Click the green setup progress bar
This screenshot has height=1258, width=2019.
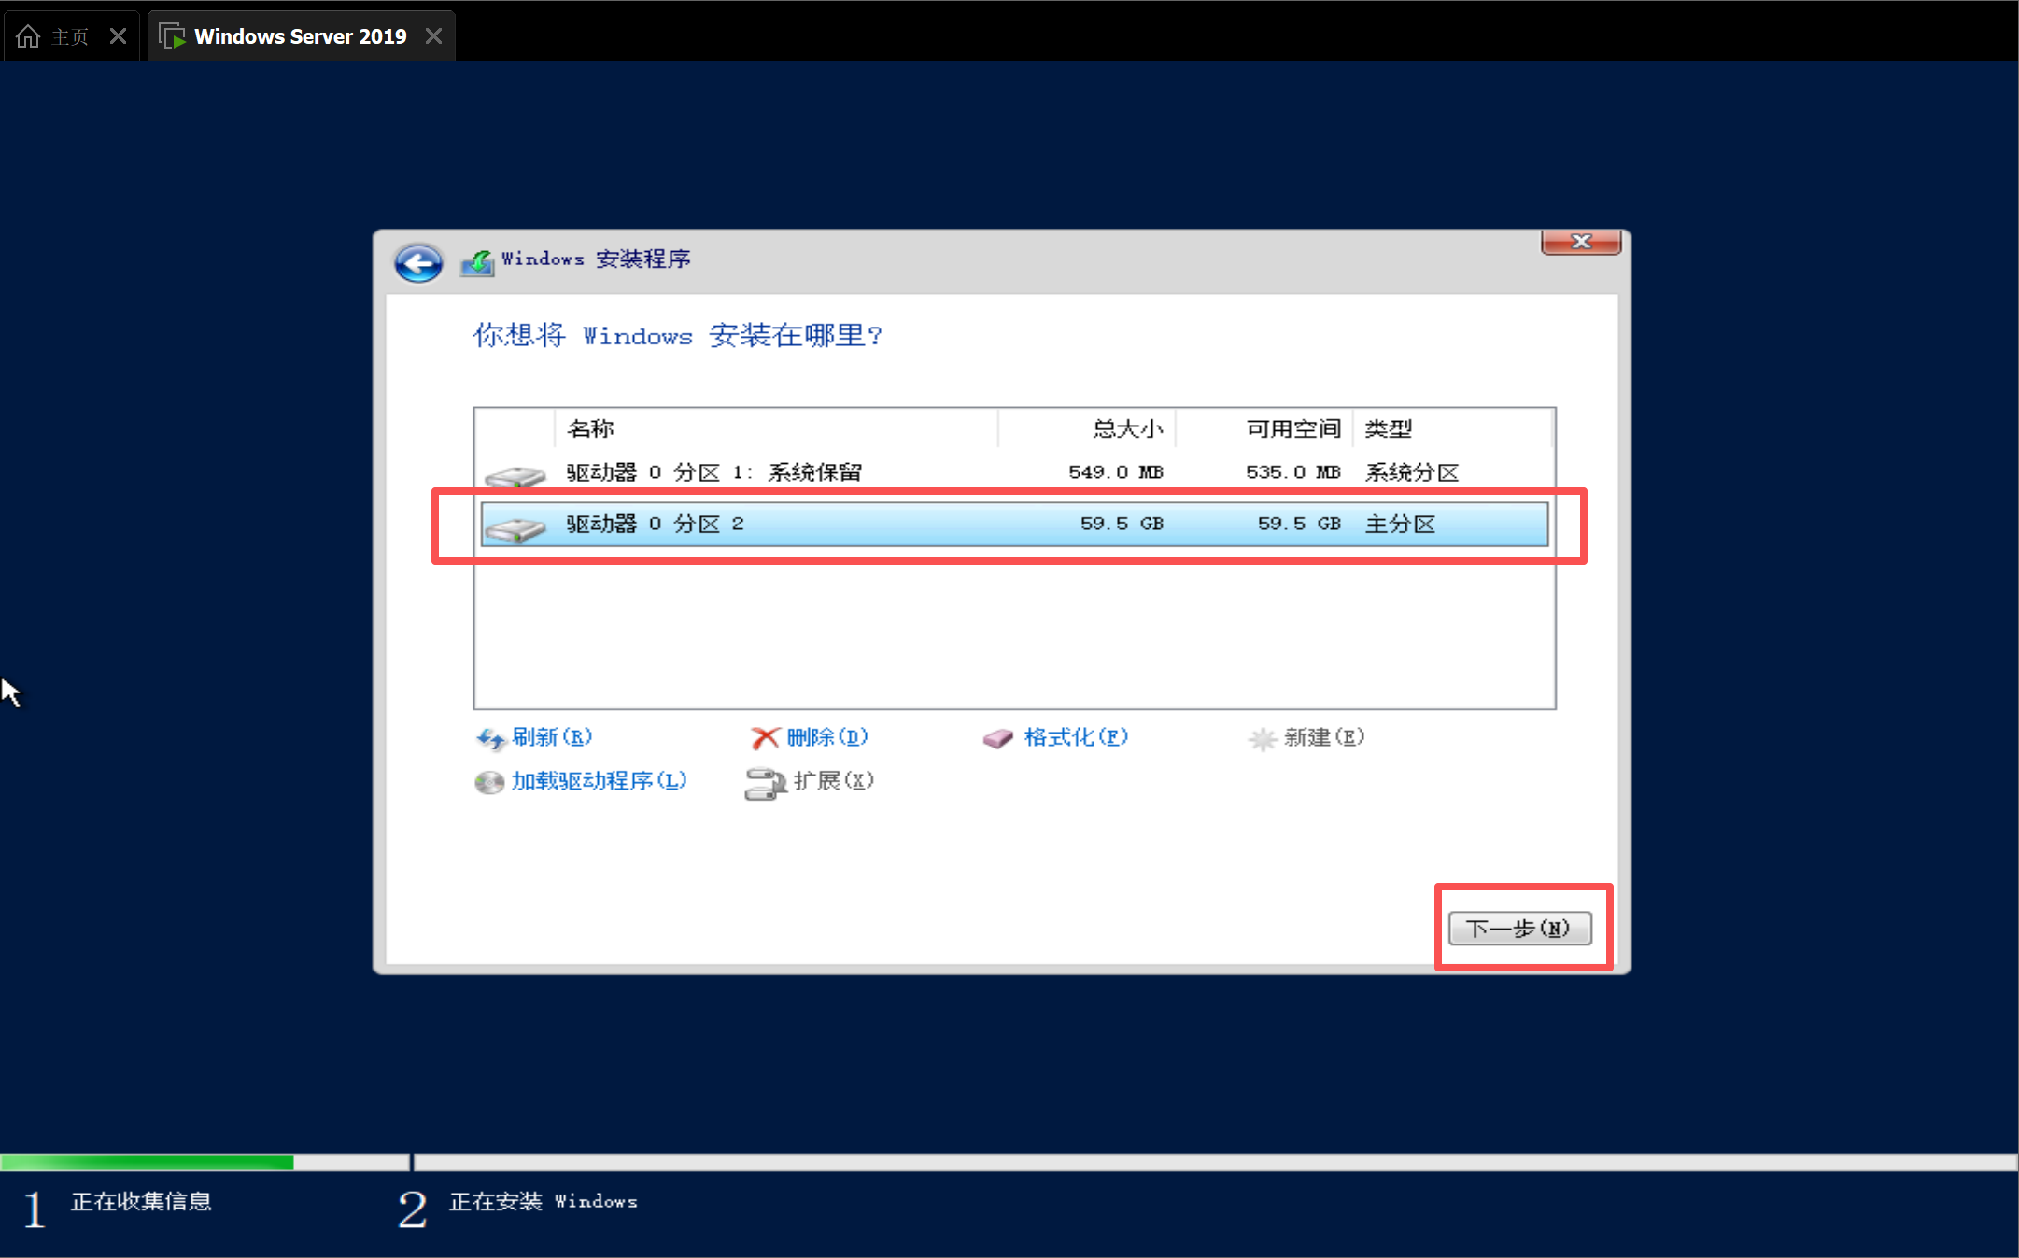tap(147, 1163)
